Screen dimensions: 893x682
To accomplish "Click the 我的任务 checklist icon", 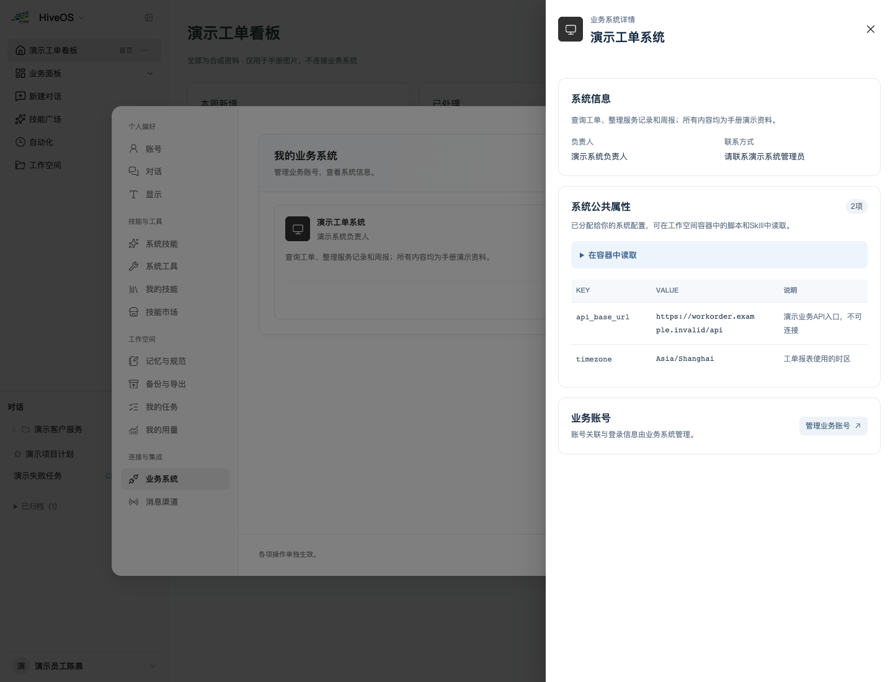I will pyautogui.click(x=133, y=407).
